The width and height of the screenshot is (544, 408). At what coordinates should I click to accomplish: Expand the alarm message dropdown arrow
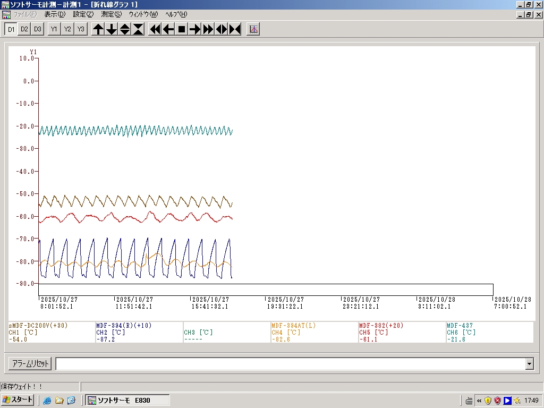pyautogui.click(x=529, y=364)
